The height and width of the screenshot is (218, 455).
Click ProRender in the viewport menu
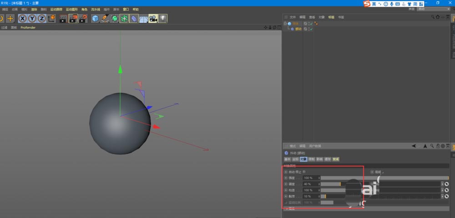pyautogui.click(x=28, y=28)
